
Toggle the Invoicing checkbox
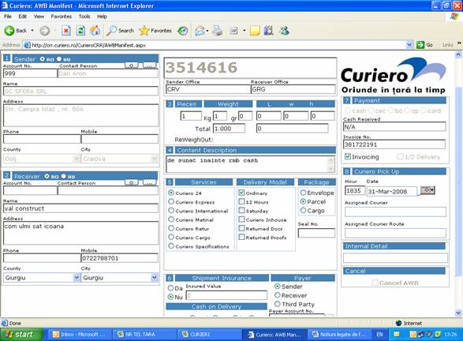click(348, 156)
